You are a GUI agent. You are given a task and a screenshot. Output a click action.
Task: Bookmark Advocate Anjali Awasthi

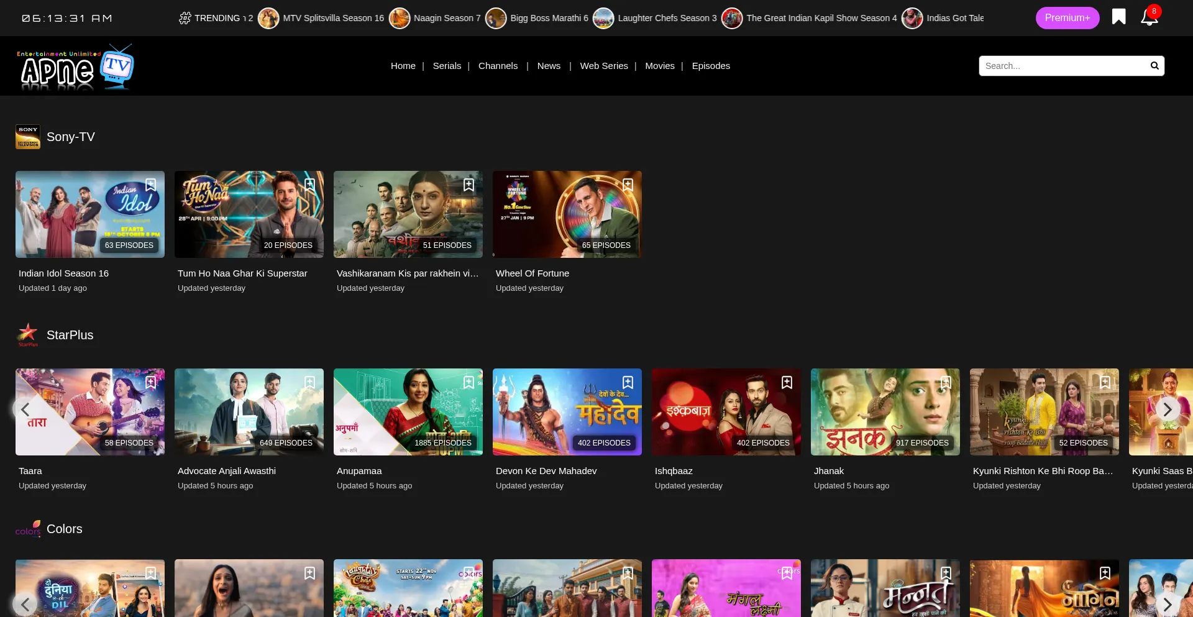(309, 382)
